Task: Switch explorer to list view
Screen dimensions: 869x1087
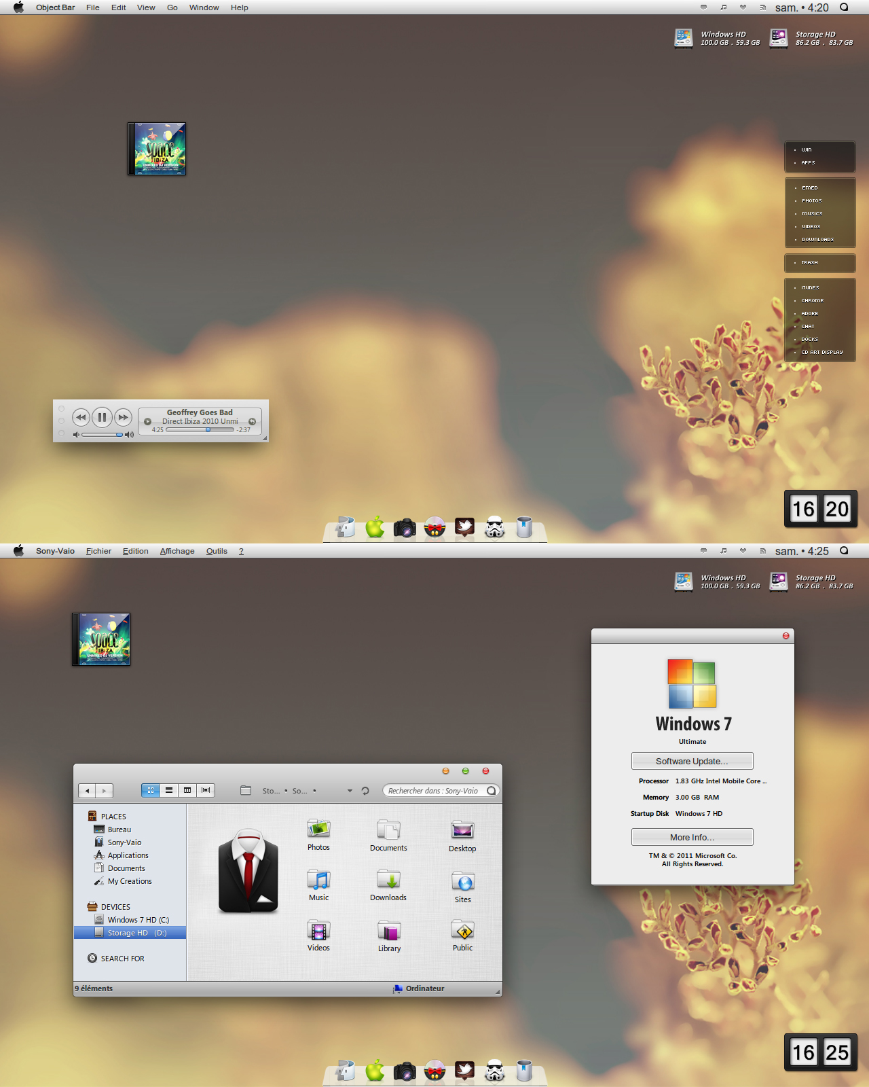Action: [x=169, y=790]
